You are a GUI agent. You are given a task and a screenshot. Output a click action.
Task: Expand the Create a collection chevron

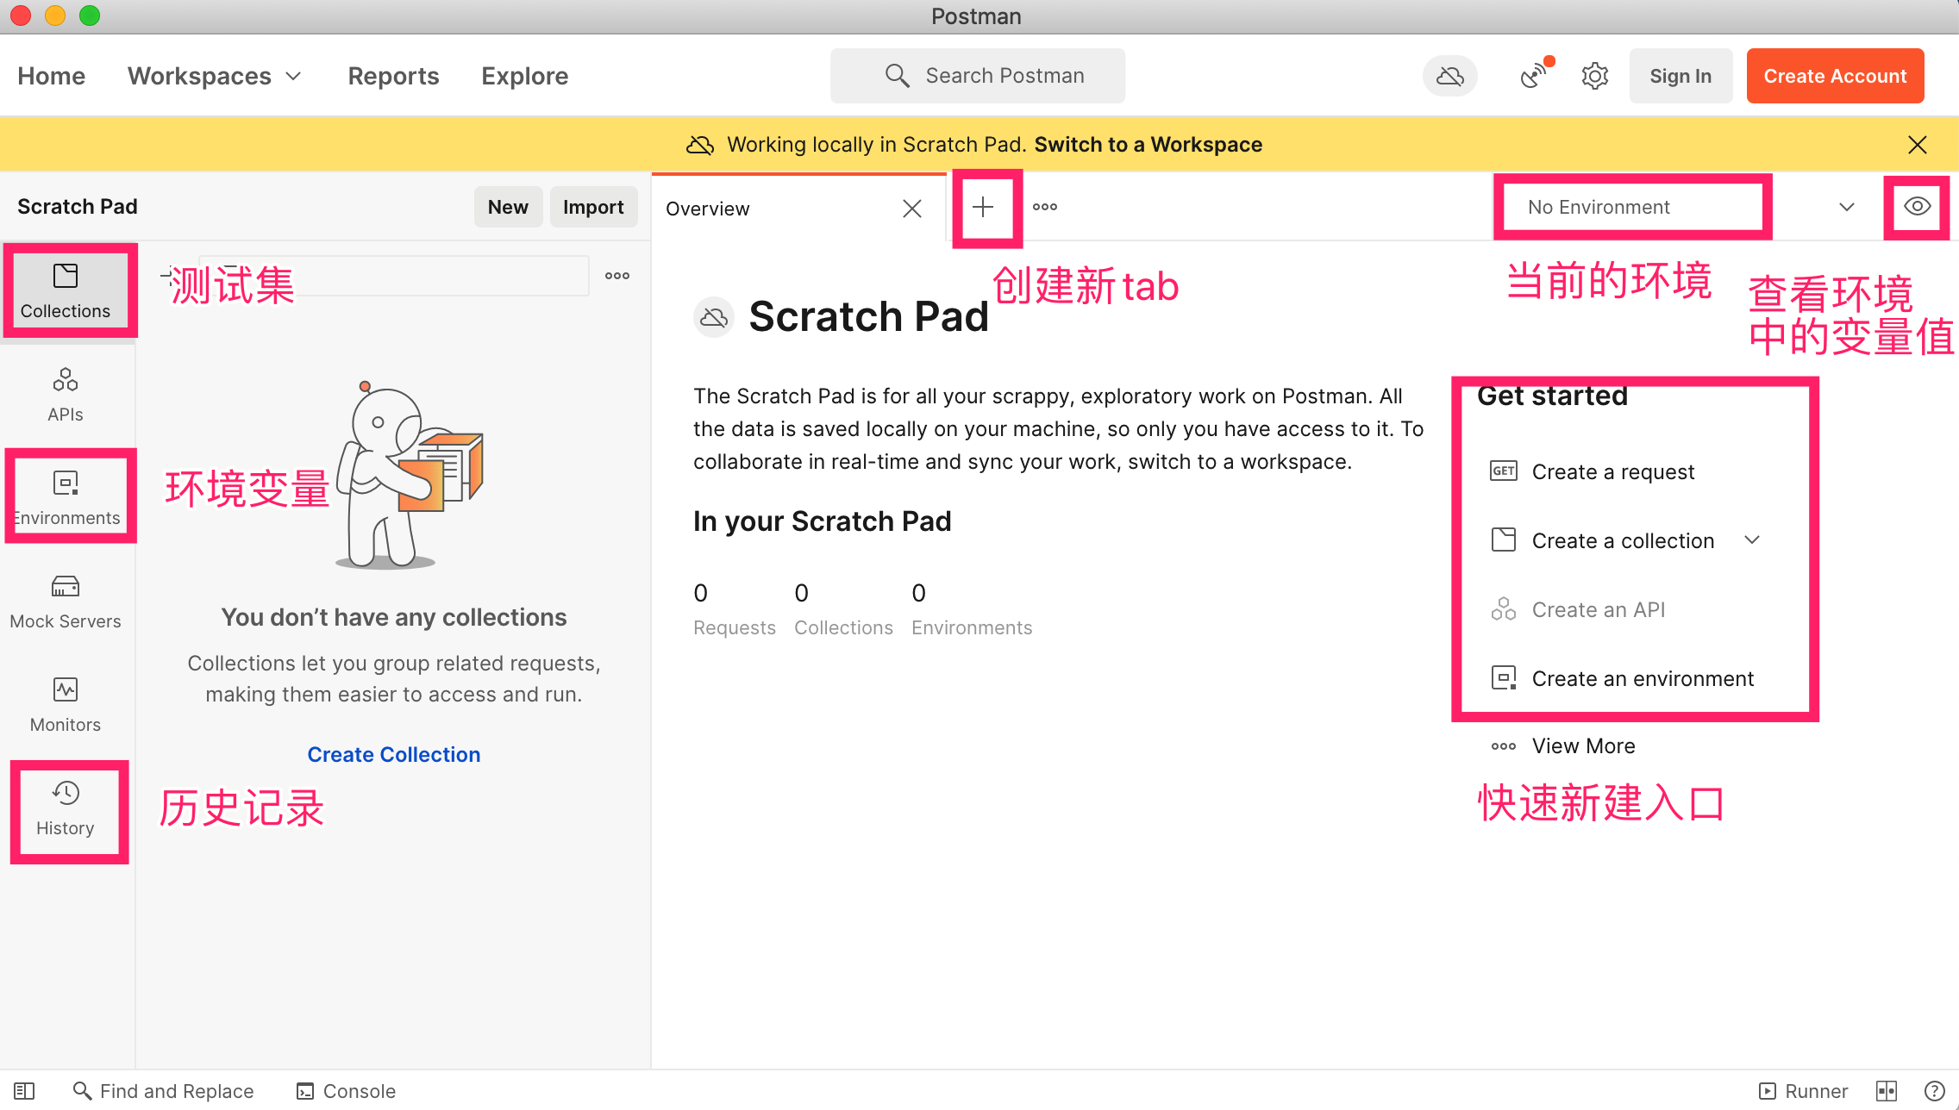coord(1752,540)
